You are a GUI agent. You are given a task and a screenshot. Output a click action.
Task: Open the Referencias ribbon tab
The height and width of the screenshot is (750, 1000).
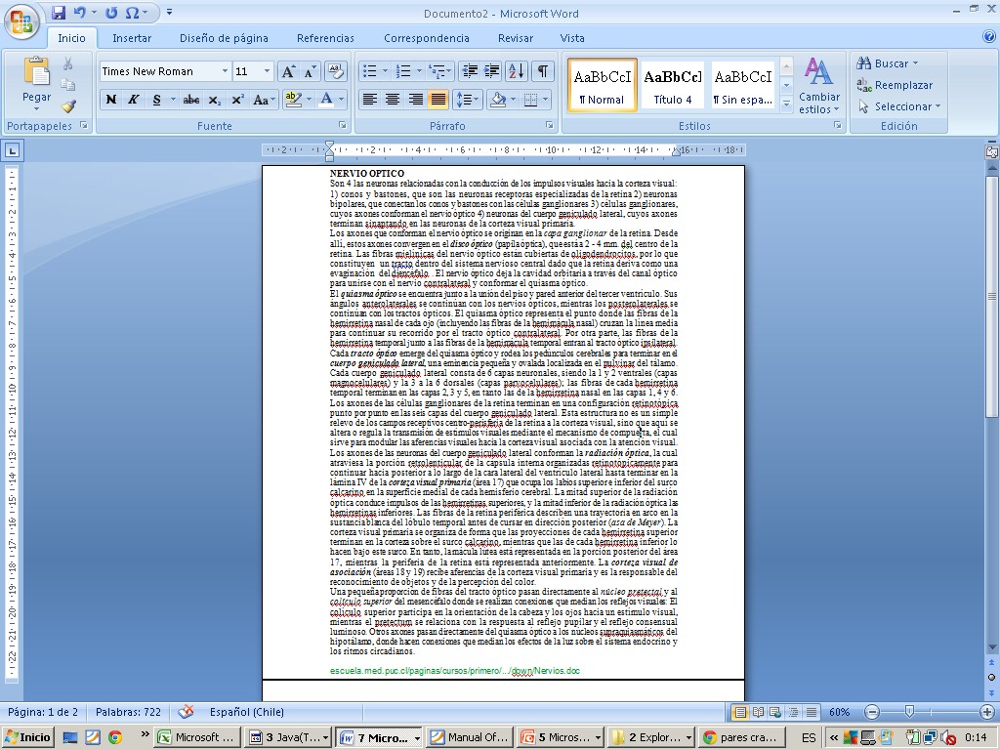tap(325, 38)
